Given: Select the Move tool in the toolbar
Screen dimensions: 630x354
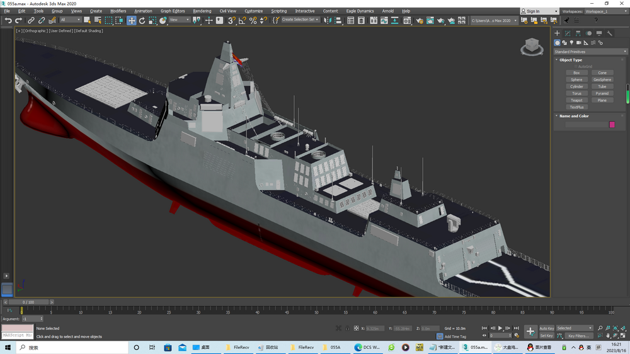Looking at the screenshot, I should pos(131,20).
